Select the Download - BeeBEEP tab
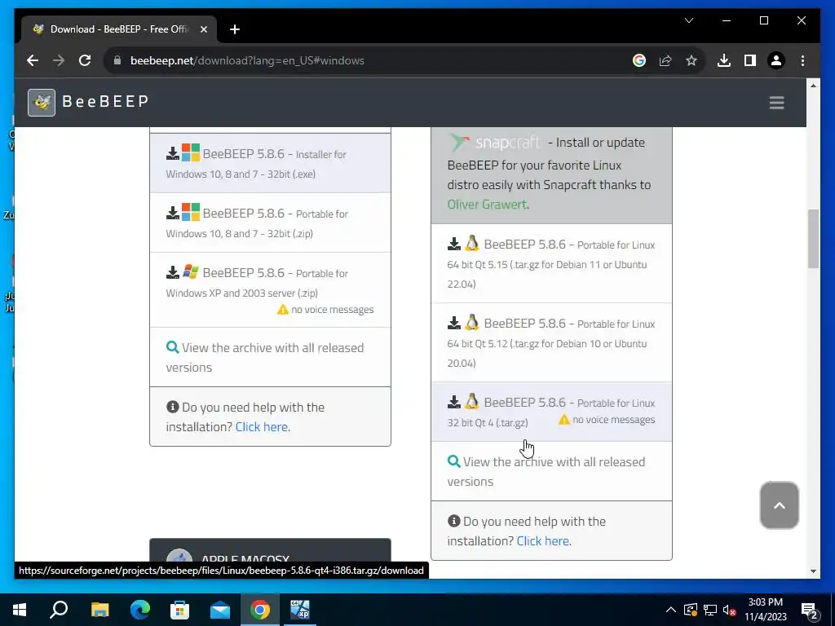This screenshot has height=626, width=835. coord(119,29)
